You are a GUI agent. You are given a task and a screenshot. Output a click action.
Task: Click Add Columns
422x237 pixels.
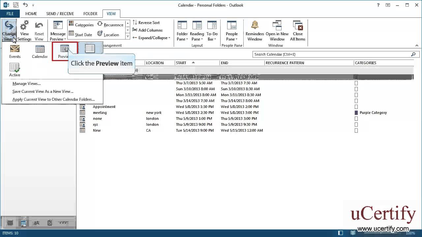147,30
